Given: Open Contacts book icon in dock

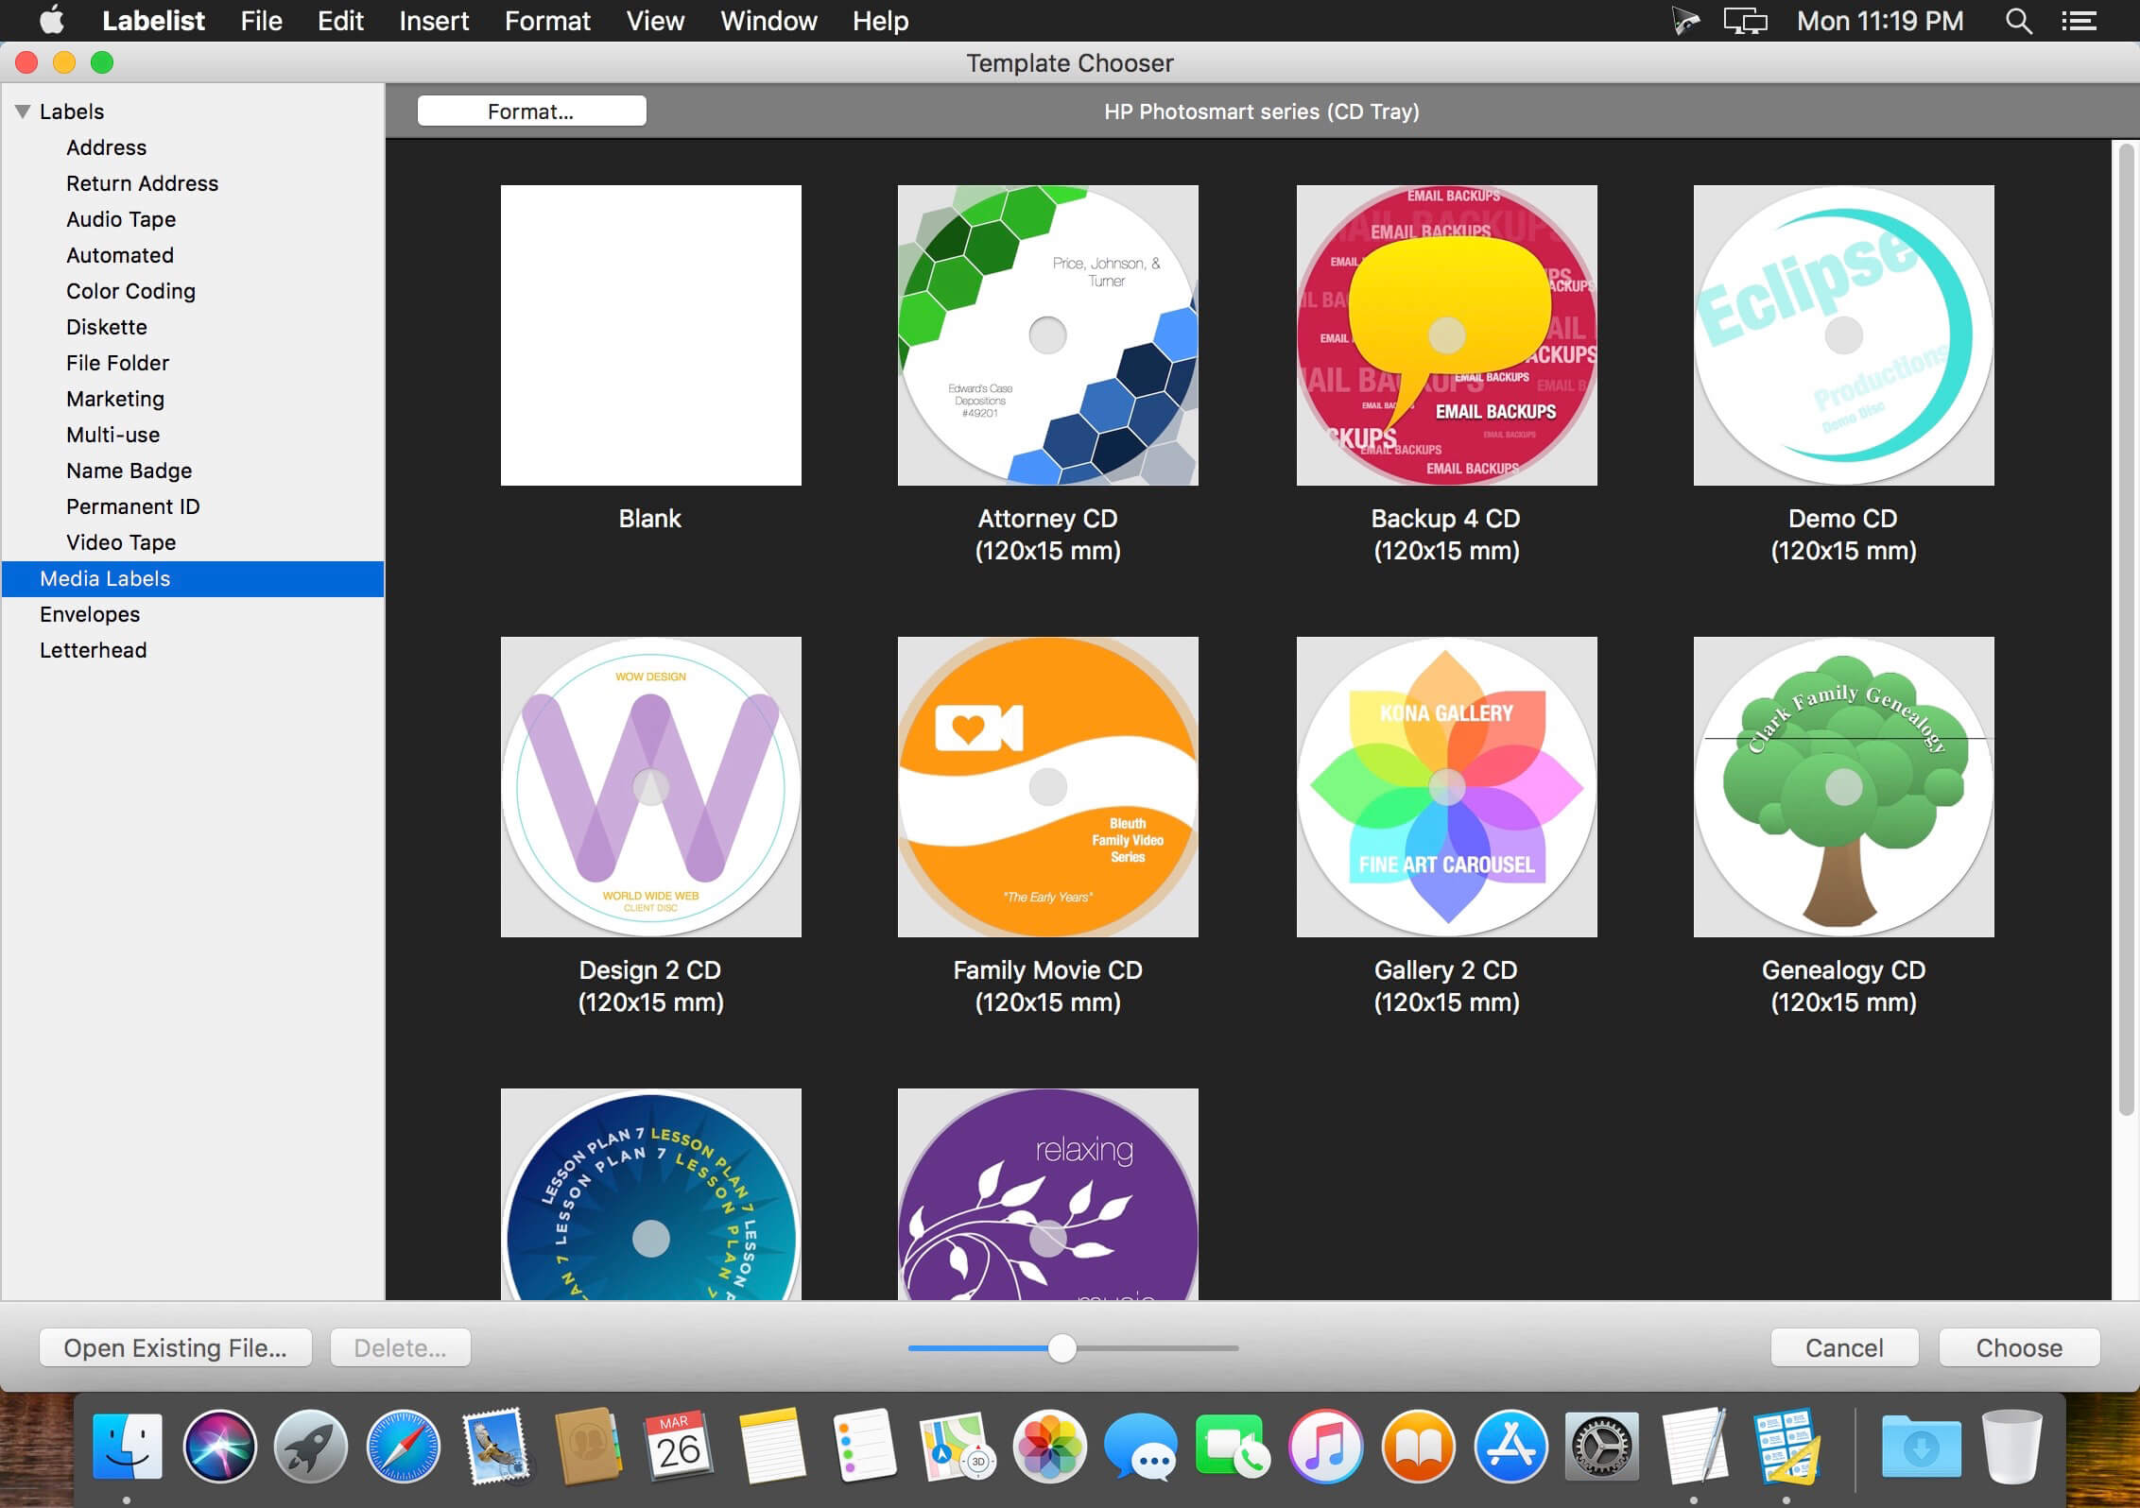Looking at the screenshot, I should [588, 1446].
